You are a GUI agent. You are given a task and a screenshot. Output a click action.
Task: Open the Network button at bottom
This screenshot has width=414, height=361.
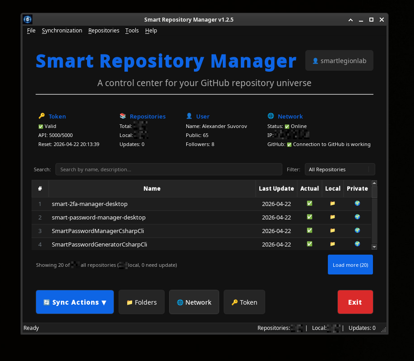pyautogui.click(x=194, y=302)
